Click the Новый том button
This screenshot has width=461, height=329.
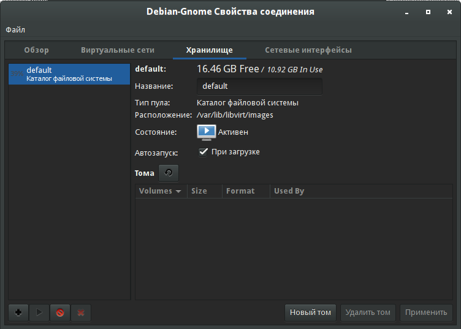pos(310,312)
